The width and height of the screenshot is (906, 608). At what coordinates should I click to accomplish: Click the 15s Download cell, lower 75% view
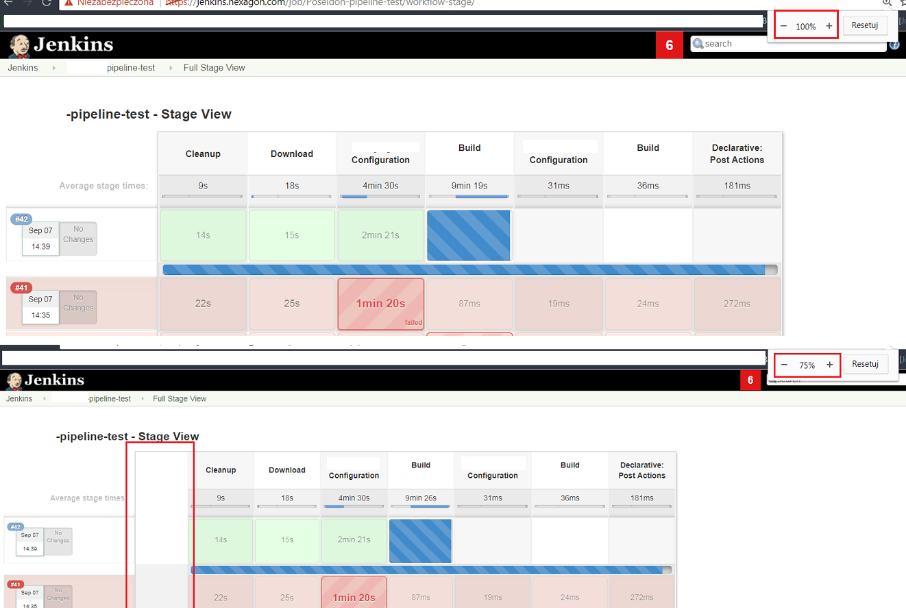(287, 540)
